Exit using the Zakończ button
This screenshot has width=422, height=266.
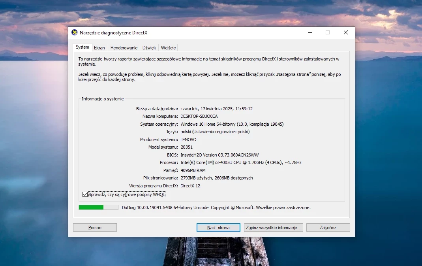coord(328,227)
